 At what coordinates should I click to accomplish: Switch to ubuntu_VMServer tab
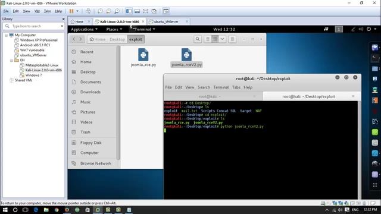(x=166, y=21)
